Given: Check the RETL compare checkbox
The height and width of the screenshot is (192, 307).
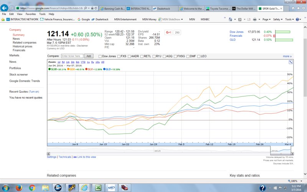Looking at the screenshot, I should pos(142,56).
